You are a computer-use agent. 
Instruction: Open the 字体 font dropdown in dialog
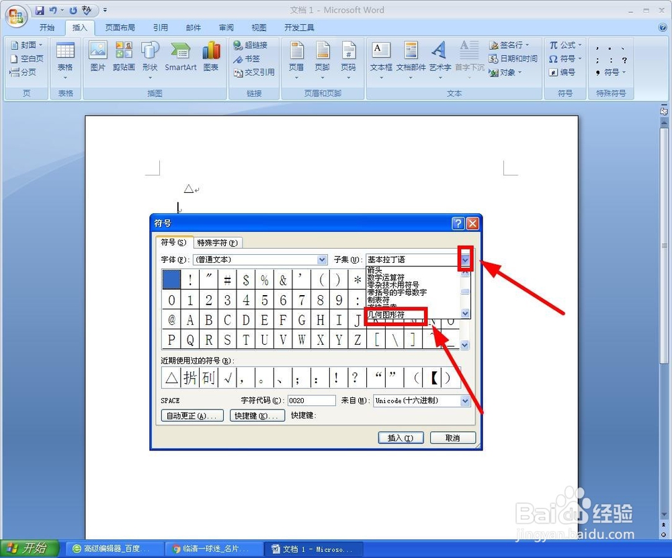[321, 260]
